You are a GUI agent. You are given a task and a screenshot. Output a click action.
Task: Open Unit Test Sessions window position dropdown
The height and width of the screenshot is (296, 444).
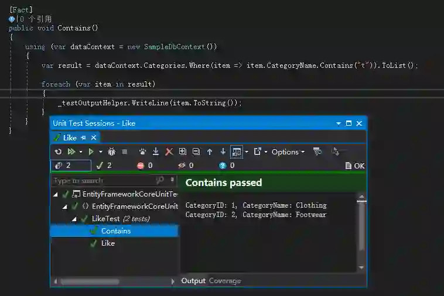pos(339,123)
